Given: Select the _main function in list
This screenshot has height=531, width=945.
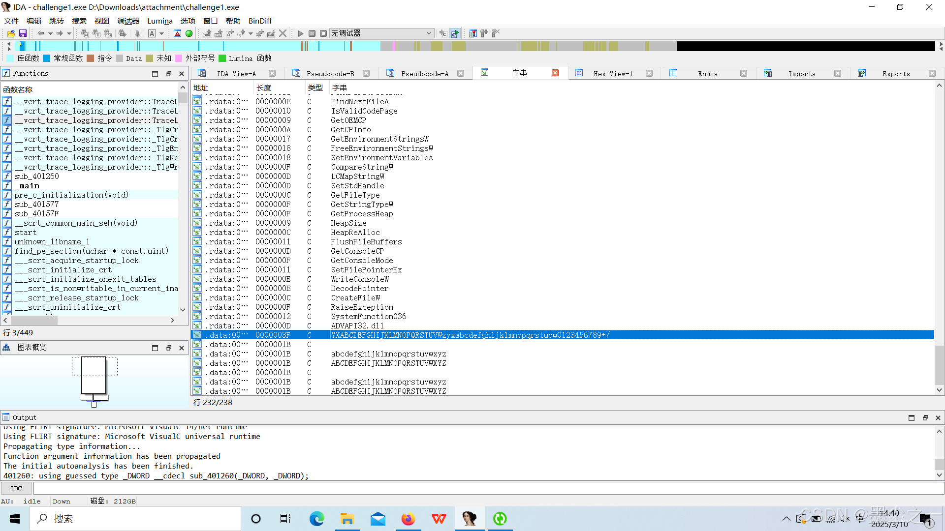Looking at the screenshot, I should click(x=27, y=186).
